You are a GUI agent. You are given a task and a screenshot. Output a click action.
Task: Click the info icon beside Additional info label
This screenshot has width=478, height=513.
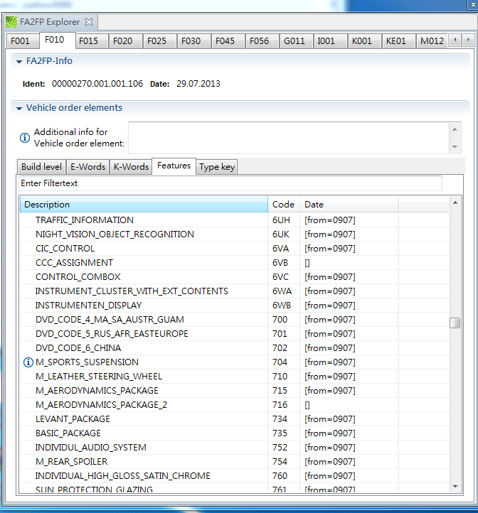(x=25, y=138)
